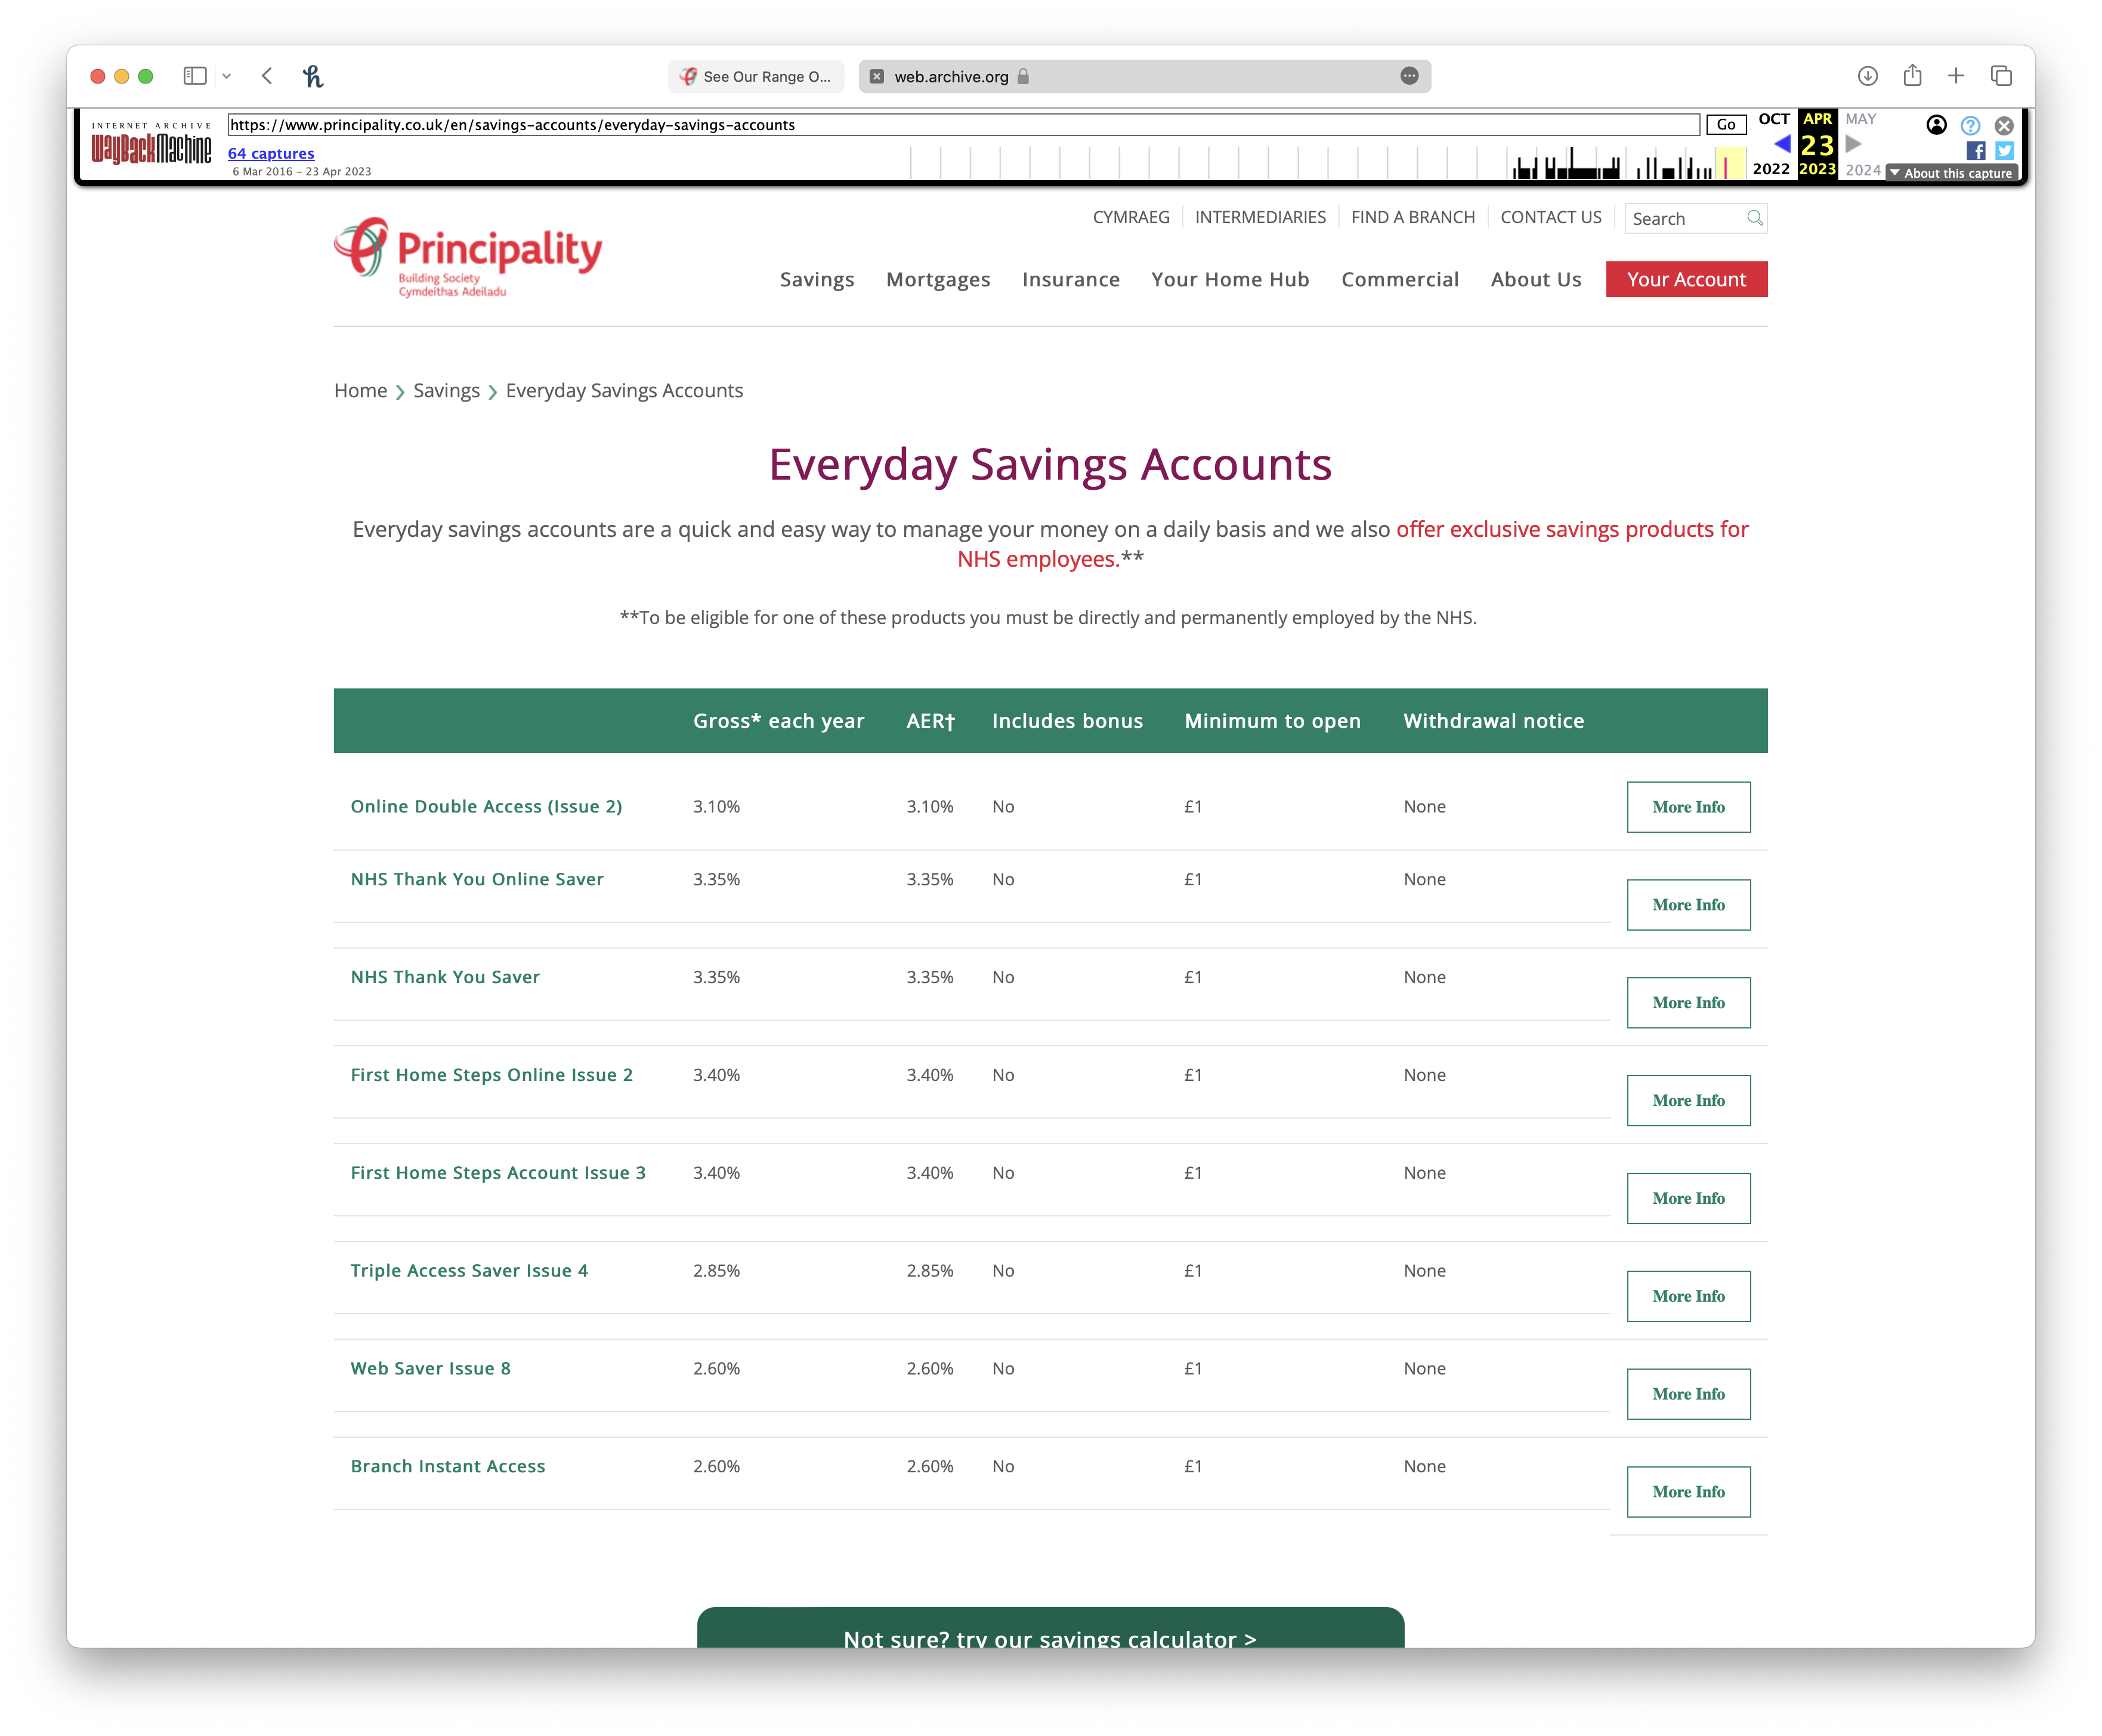Image resolution: width=2102 pixels, height=1736 pixels.
Task: Expand About this capture
Action: [x=1951, y=173]
